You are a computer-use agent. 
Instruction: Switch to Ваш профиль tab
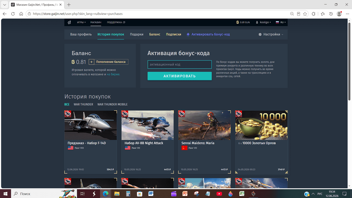[81, 35]
